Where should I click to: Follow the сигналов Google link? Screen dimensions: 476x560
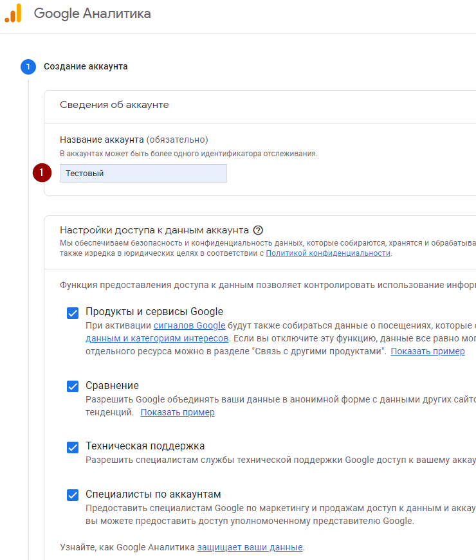[189, 326]
